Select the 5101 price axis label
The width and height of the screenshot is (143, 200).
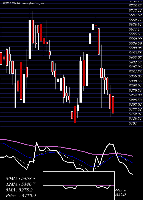133,123
